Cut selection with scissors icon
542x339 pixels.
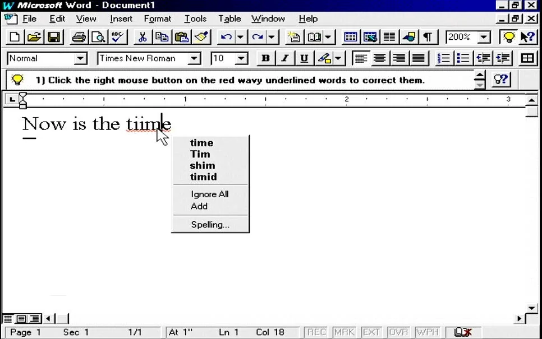(143, 38)
